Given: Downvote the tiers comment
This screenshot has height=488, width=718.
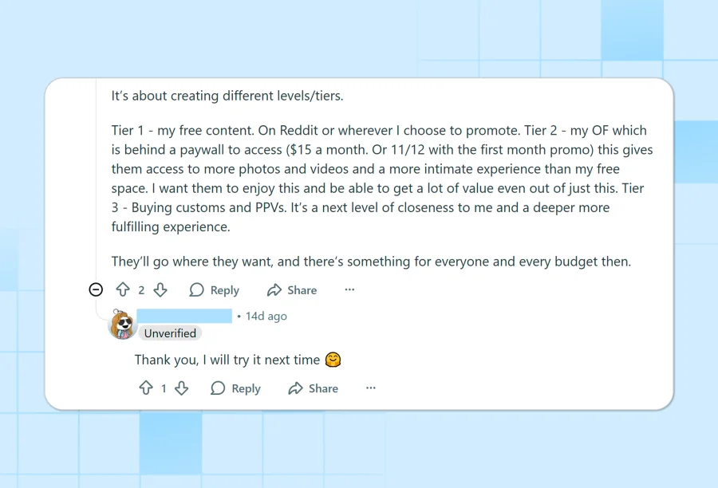Looking at the screenshot, I should [x=160, y=289].
